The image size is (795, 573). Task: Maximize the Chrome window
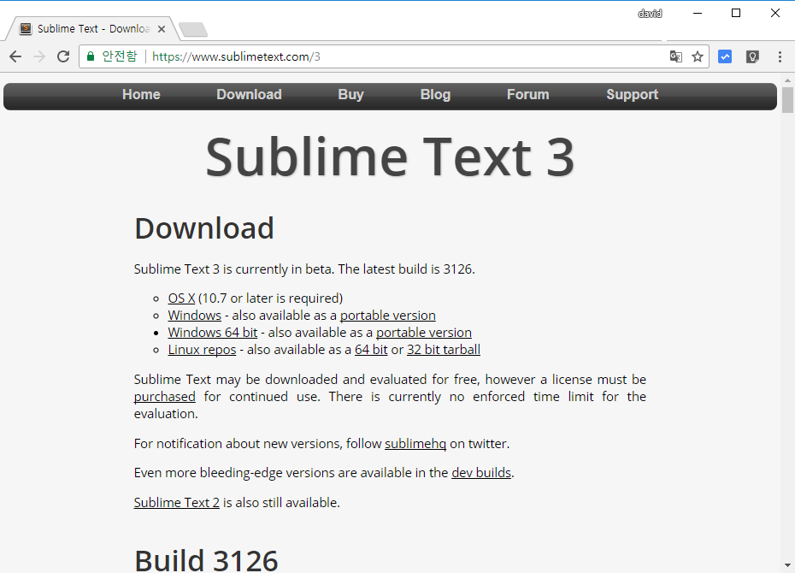(x=736, y=13)
